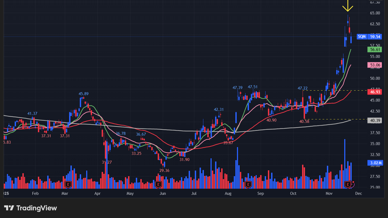Screen dimensions: 388x218
Task: Select the 3.02 M volume label
Action: tap(375, 163)
